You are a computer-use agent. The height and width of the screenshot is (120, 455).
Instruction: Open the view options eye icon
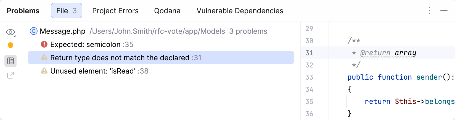pos(10,32)
